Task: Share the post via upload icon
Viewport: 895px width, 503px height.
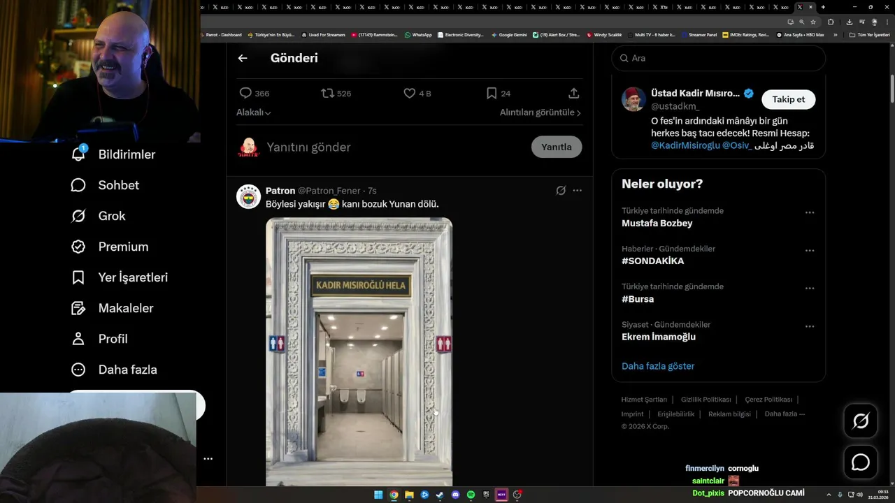Action: click(x=573, y=93)
